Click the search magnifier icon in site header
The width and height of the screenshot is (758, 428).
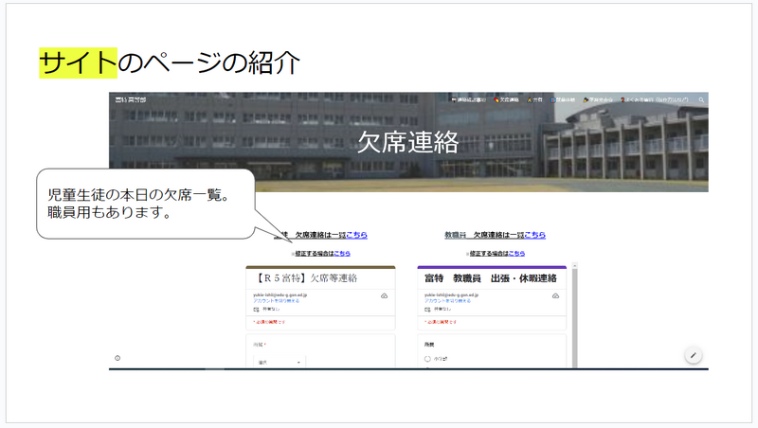[701, 100]
